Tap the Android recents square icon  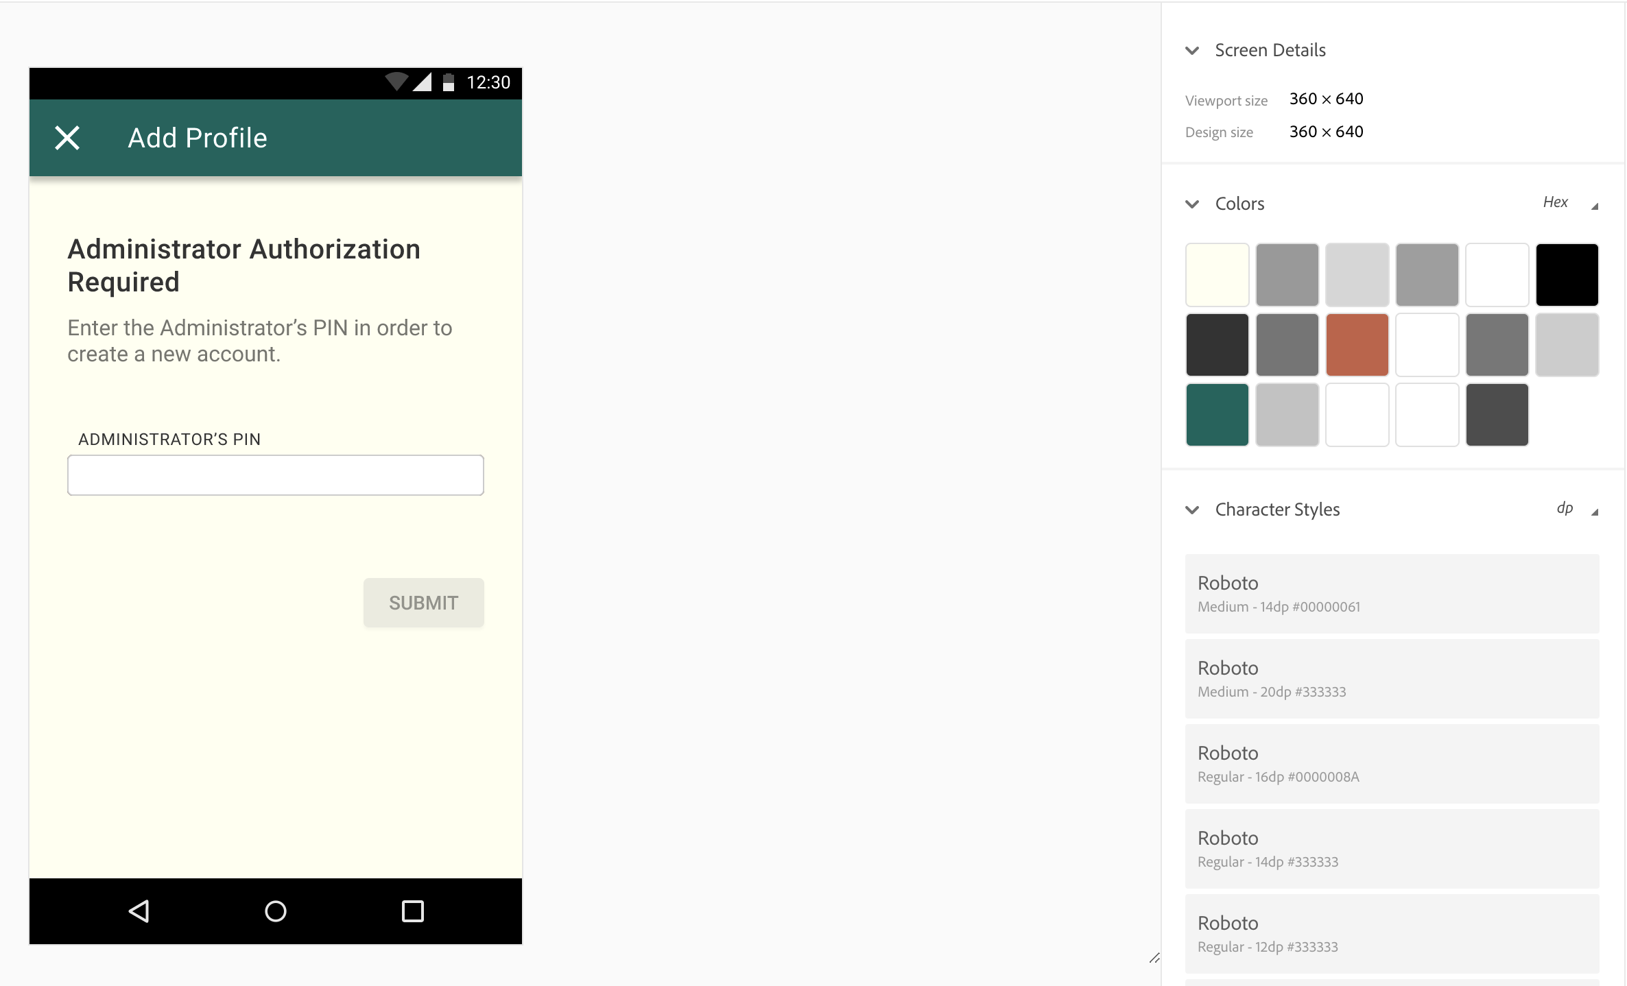click(413, 911)
